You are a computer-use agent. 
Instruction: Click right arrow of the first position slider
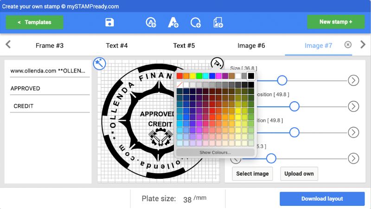tap(353, 106)
